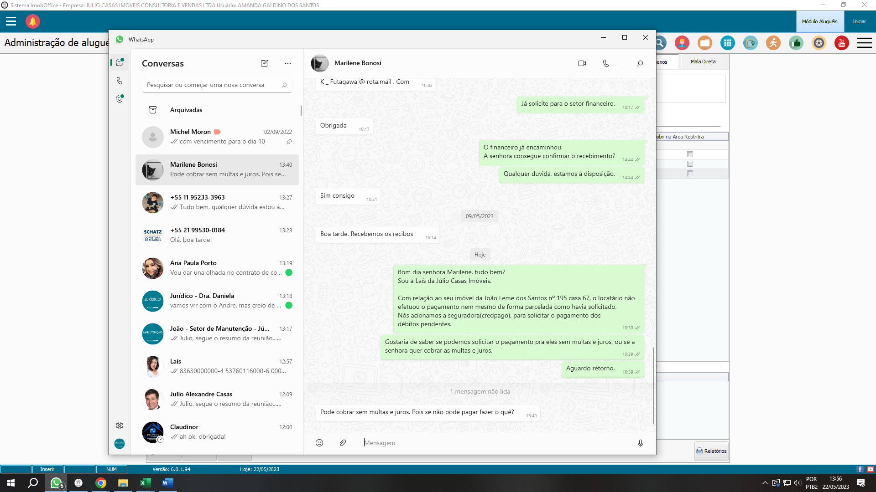
Task: Start a video call with Marilene Bonosi
Action: pos(582,63)
